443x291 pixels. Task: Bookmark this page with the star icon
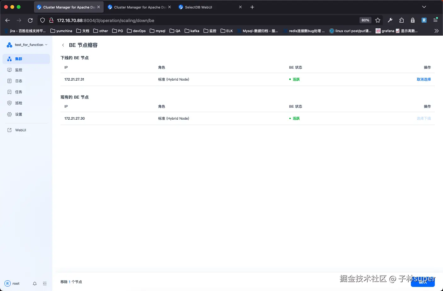(378, 20)
